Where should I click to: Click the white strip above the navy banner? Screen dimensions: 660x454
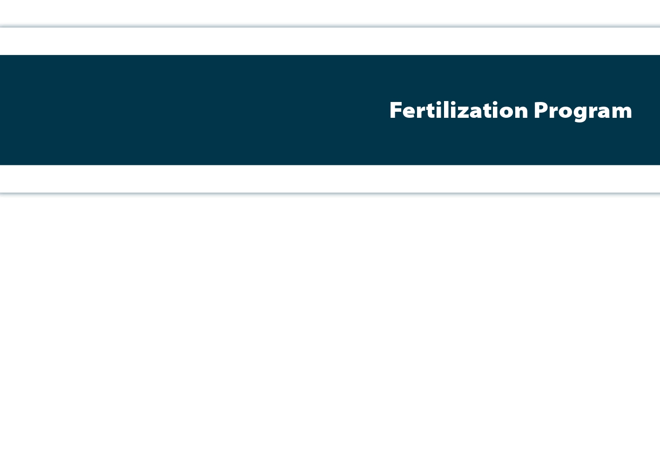(326, 41)
